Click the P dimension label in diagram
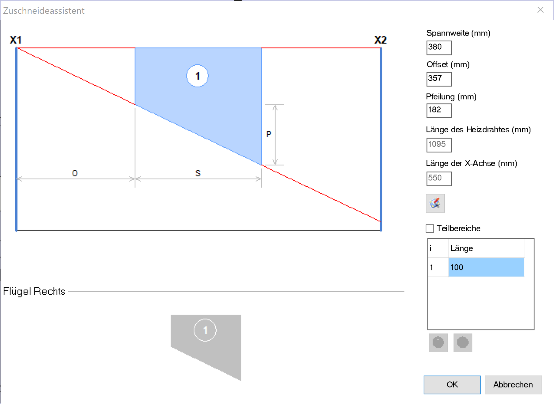Image resolution: width=554 pixels, height=404 pixels. (x=269, y=134)
